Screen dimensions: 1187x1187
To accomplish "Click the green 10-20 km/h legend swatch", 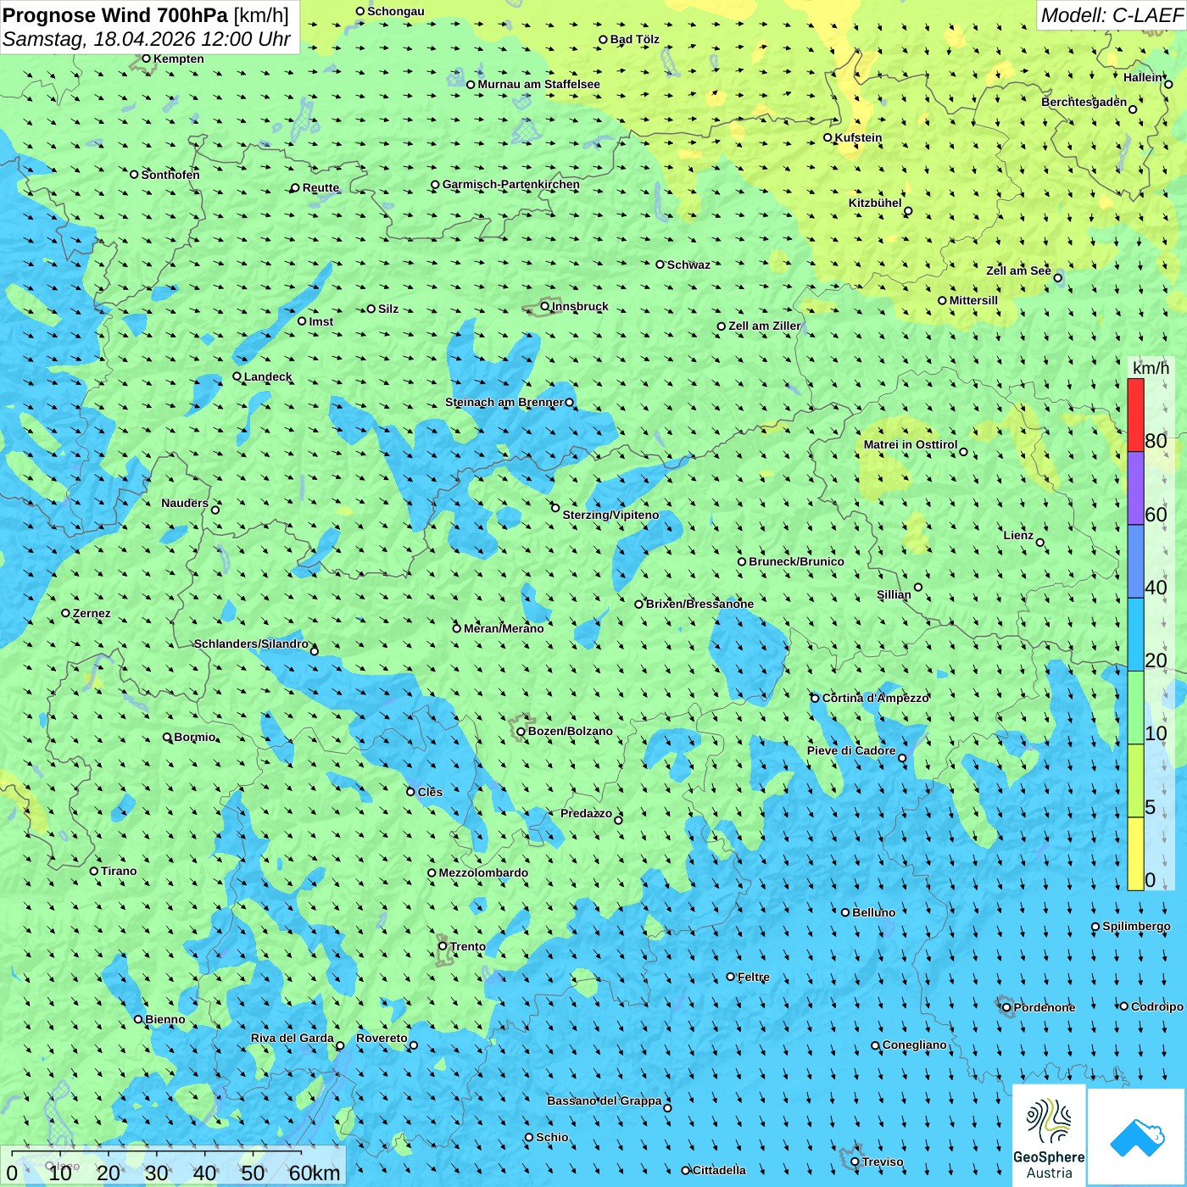I will pyautogui.click(x=1135, y=708).
